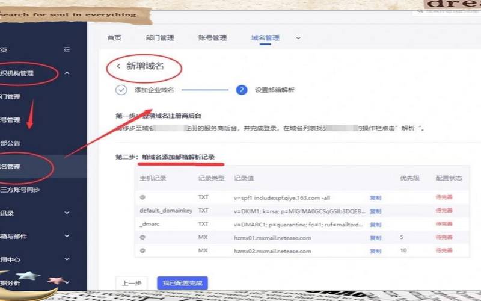Click the 上一步 button

pyautogui.click(x=132, y=283)
